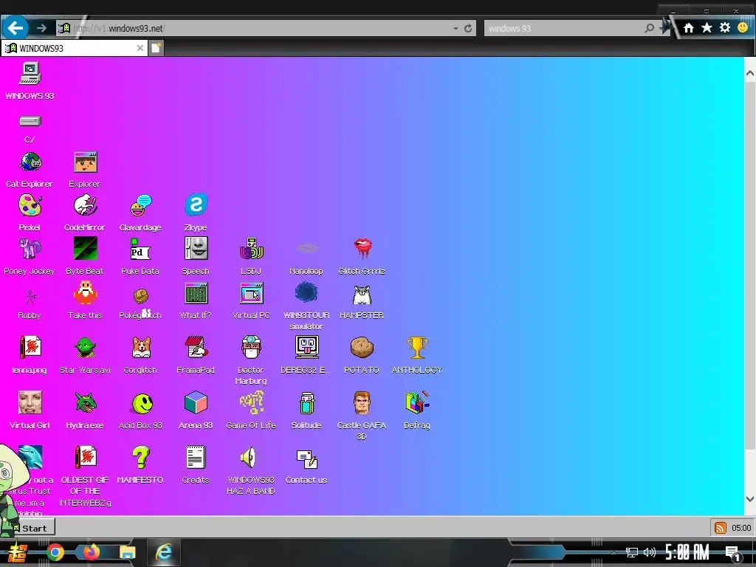
Task: Open the What If? icon
Action: (196, 292)
